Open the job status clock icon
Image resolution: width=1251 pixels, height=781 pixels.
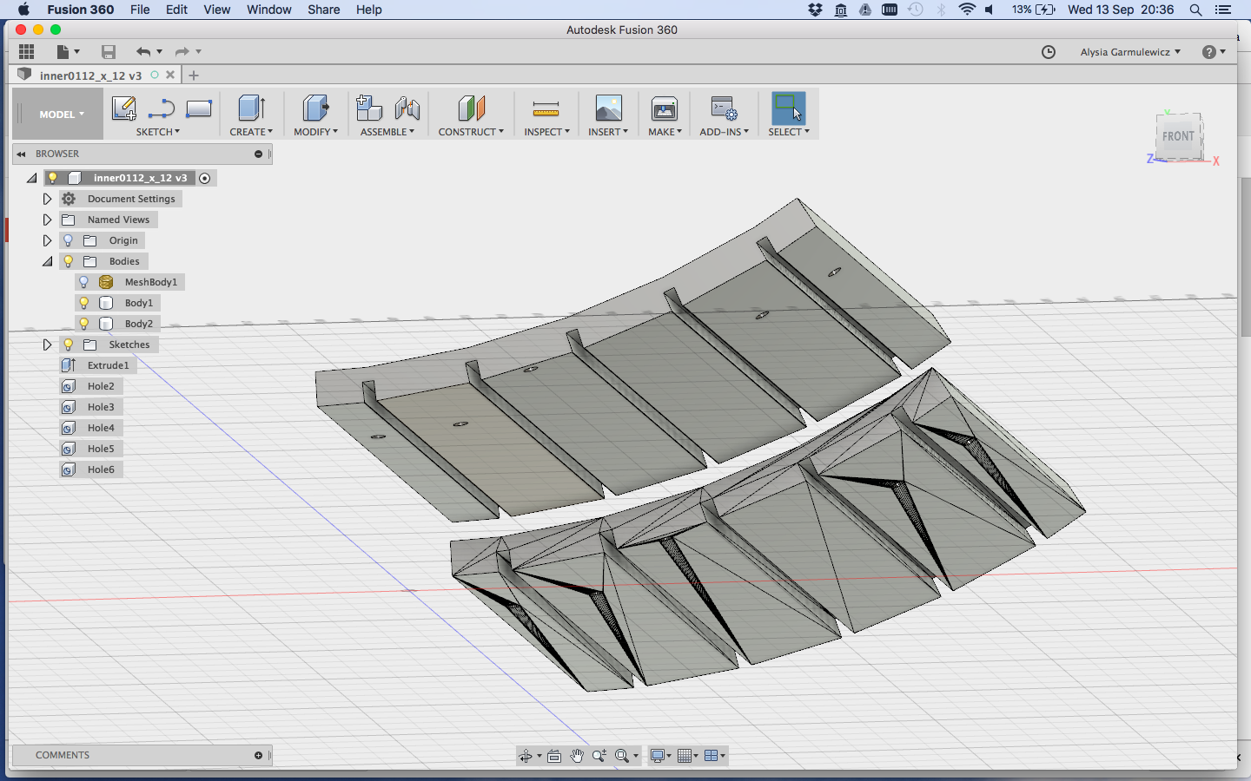(x=1049, y=52)
